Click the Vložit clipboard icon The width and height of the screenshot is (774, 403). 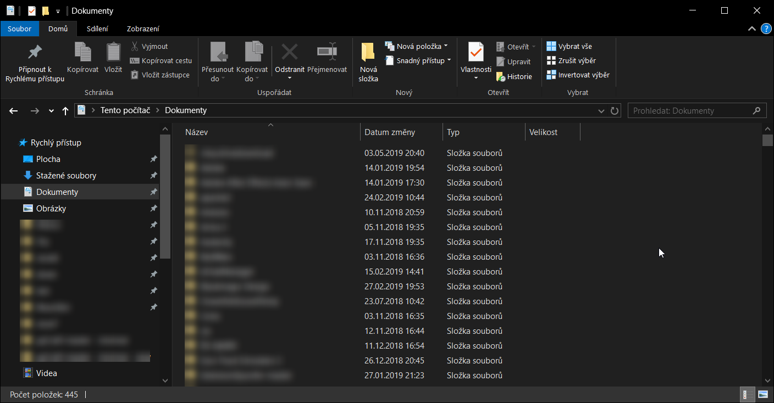[113, 52]
